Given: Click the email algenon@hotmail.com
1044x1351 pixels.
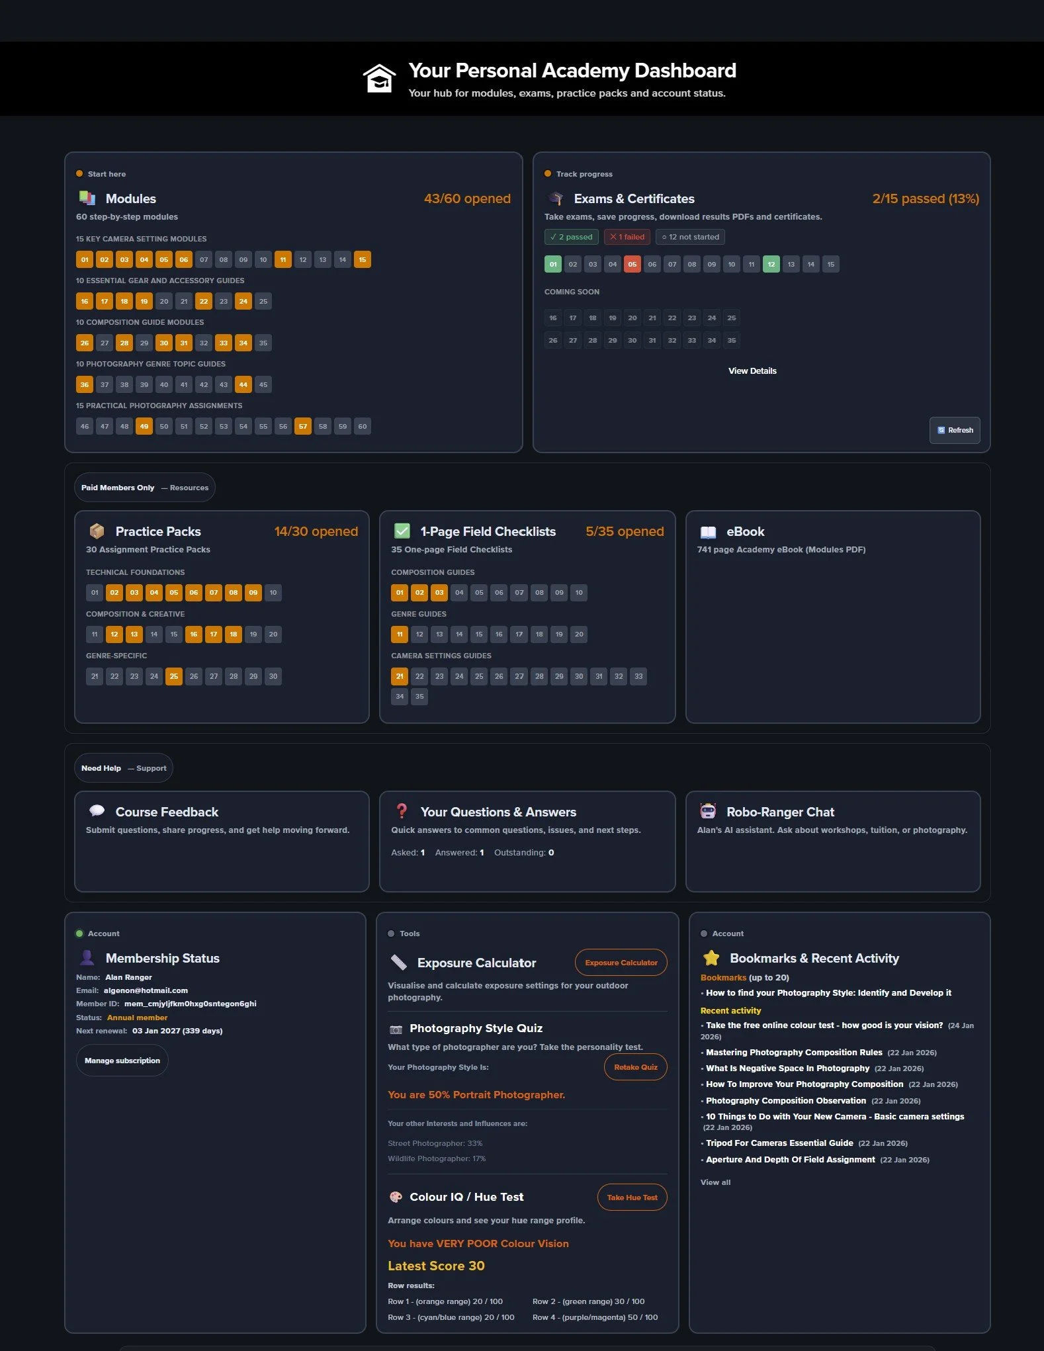Looking at the screenshot, I should [x=146, y=990].
